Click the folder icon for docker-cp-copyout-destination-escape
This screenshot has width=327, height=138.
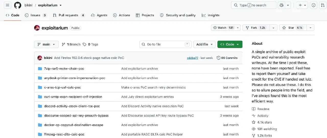pyautogui.click(x=40, y=125)
